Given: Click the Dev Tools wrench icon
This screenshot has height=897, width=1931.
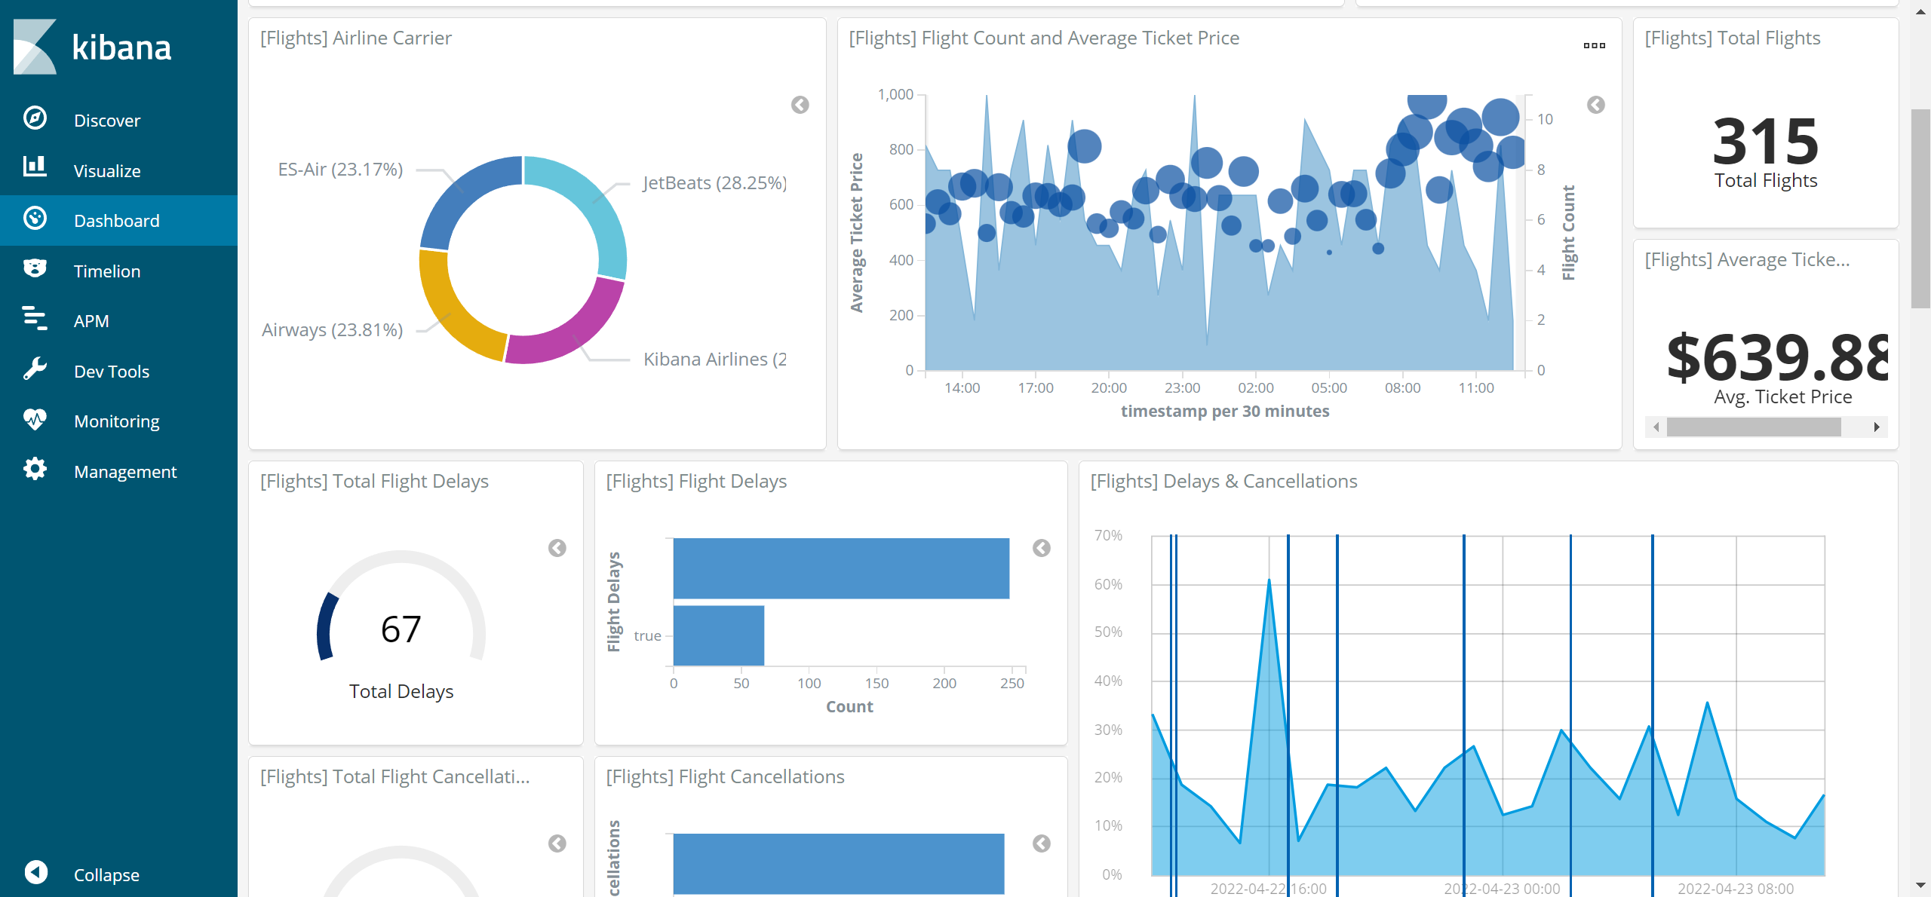Looking at the screenshot, I should click(x=35, y=369).
